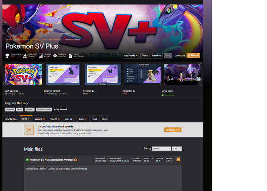This screenshot has height=191, width=267.
Task: Expand gallery with fullscreen icon
Action: [x=200, y=64]
